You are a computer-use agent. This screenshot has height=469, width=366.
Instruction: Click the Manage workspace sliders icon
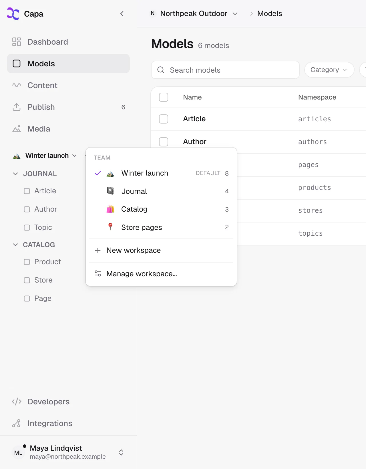point(98,274)
